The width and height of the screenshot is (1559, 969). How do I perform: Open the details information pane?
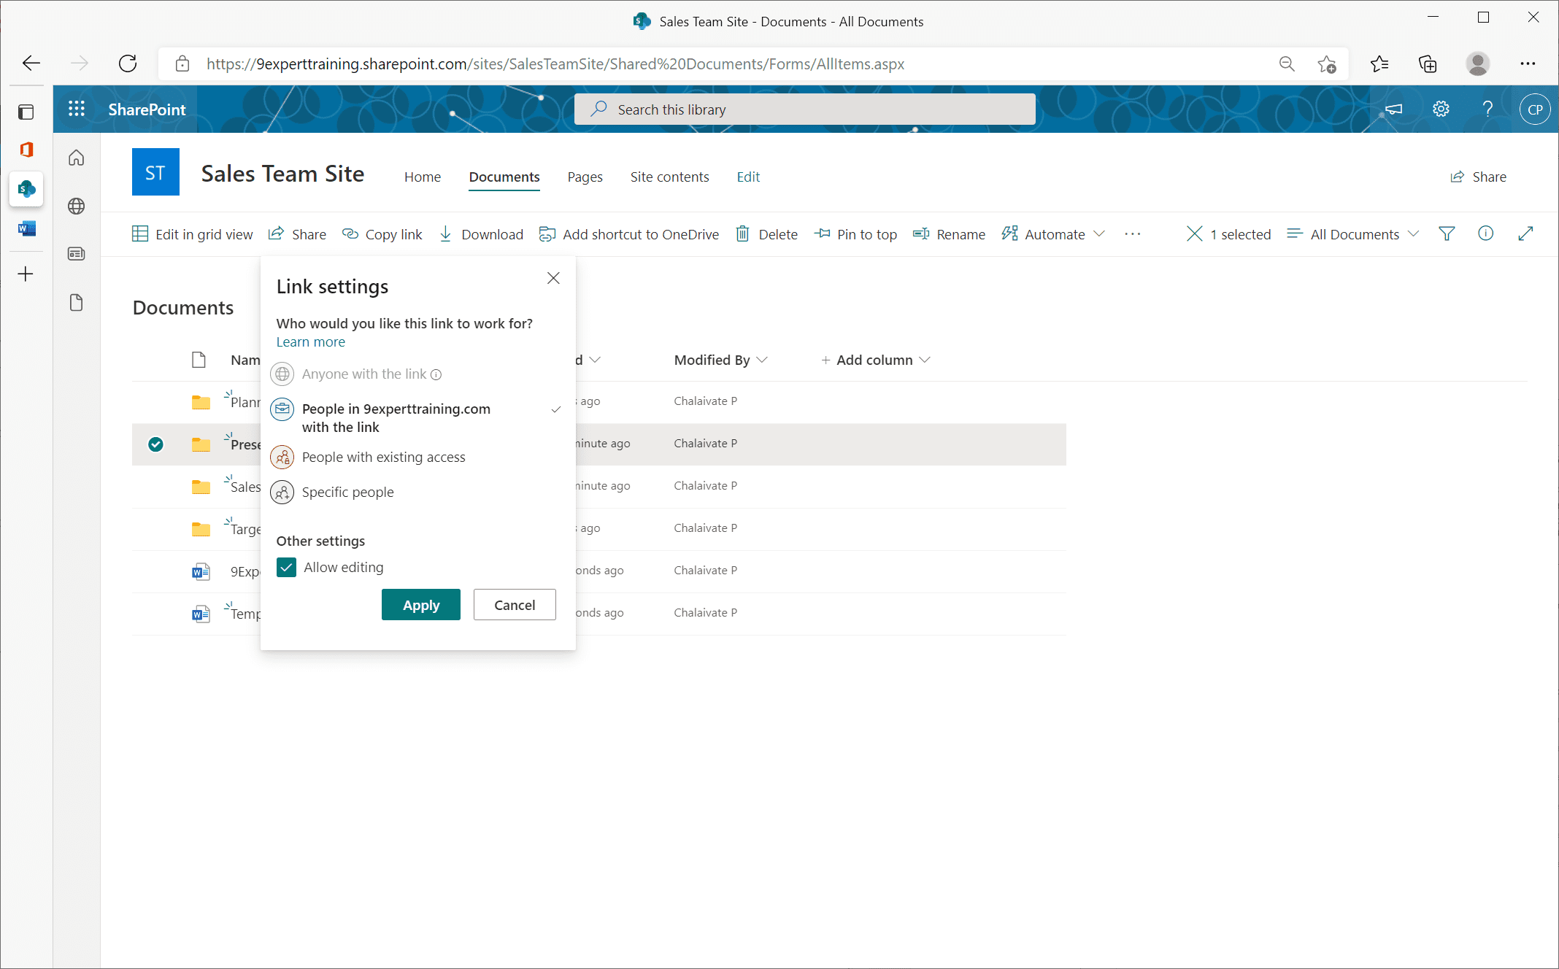point(1486,233)
